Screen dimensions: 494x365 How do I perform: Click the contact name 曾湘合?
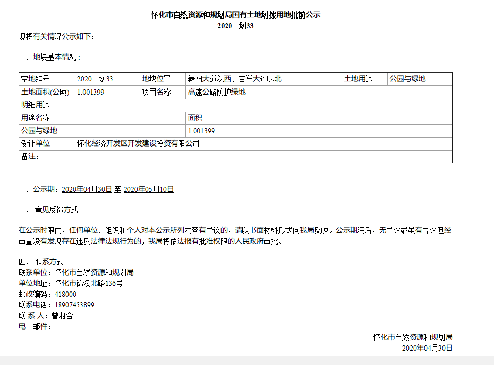coord(62,316)
